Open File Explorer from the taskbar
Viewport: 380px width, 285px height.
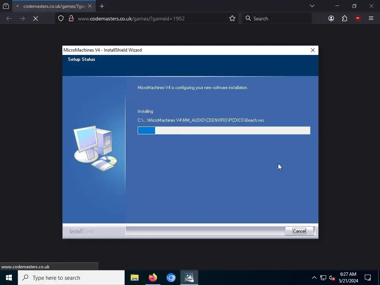coord(134,278)
